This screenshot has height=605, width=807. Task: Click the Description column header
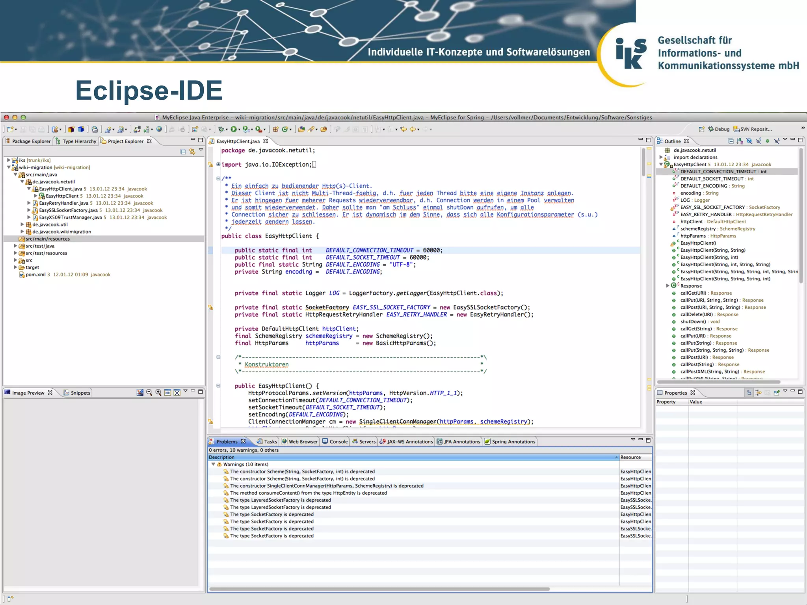pyautogui.click(x=413, y=457)
